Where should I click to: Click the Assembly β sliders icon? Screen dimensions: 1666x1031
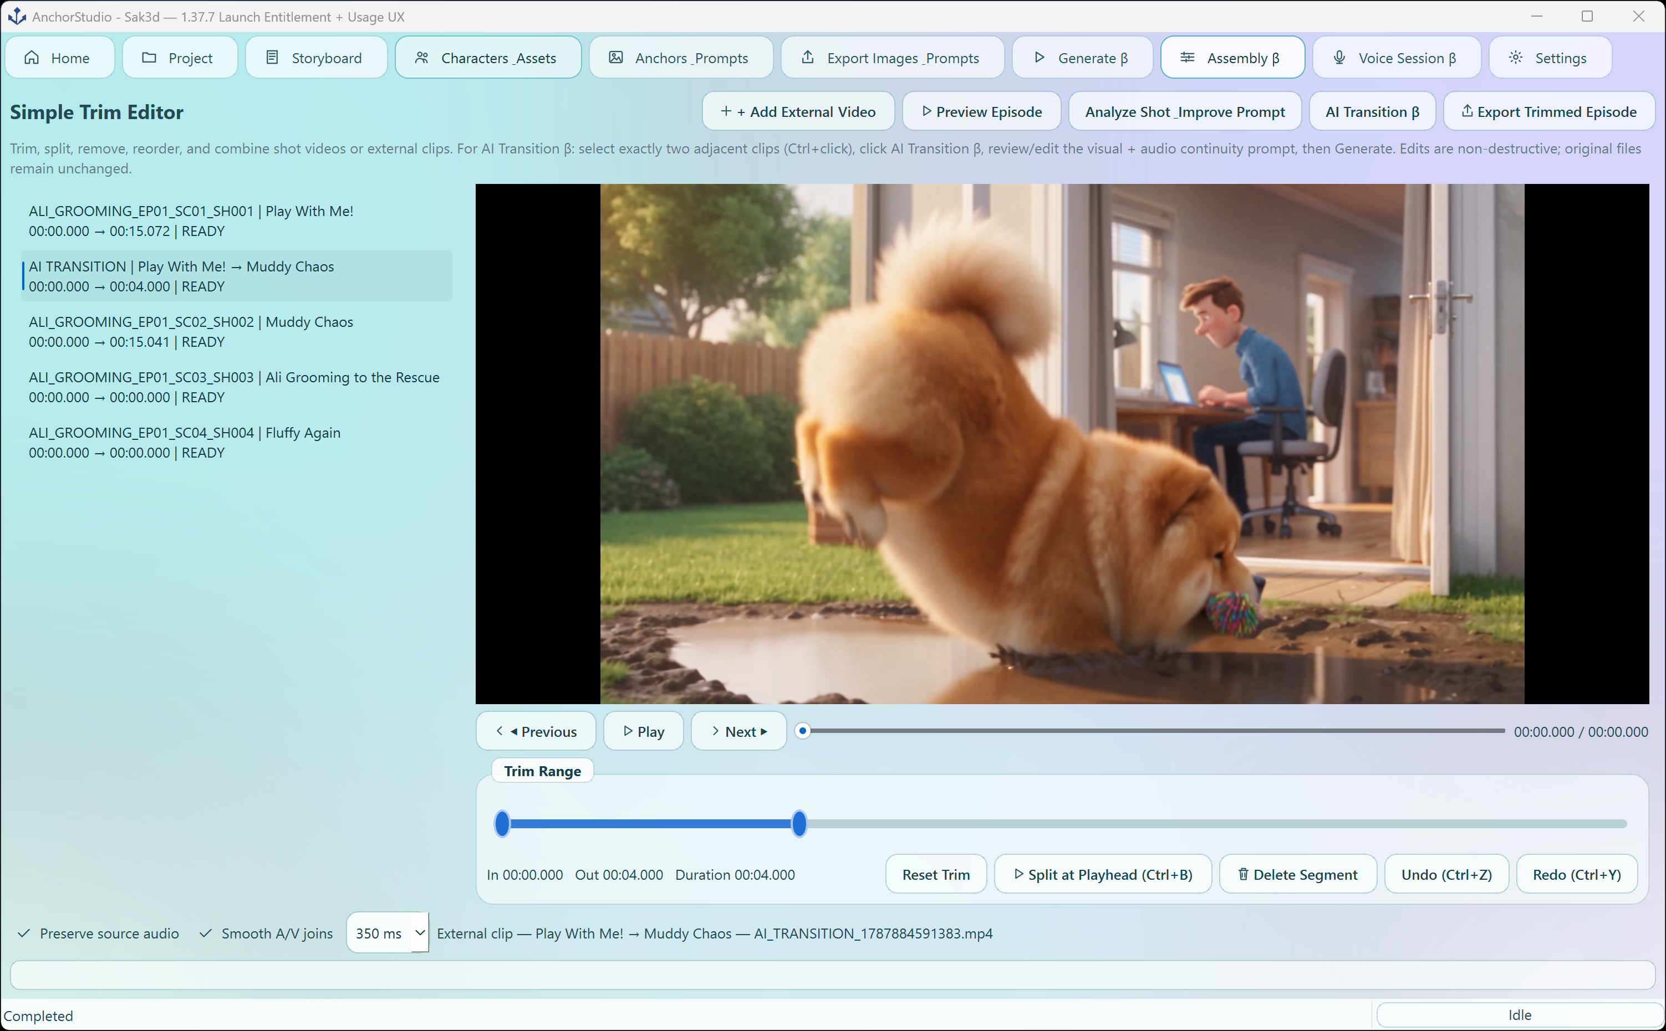click(1187, 58)
